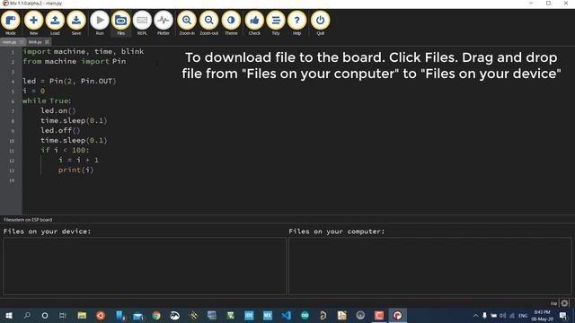Click the 'led.on()' code line
575x323 pixels.
tap(57, 110)
